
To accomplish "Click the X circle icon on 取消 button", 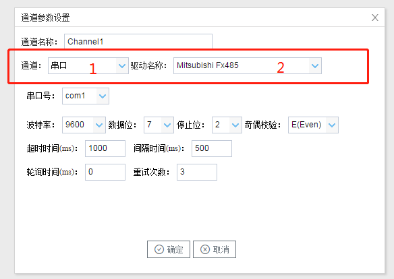I will click(x=205, y=249).
